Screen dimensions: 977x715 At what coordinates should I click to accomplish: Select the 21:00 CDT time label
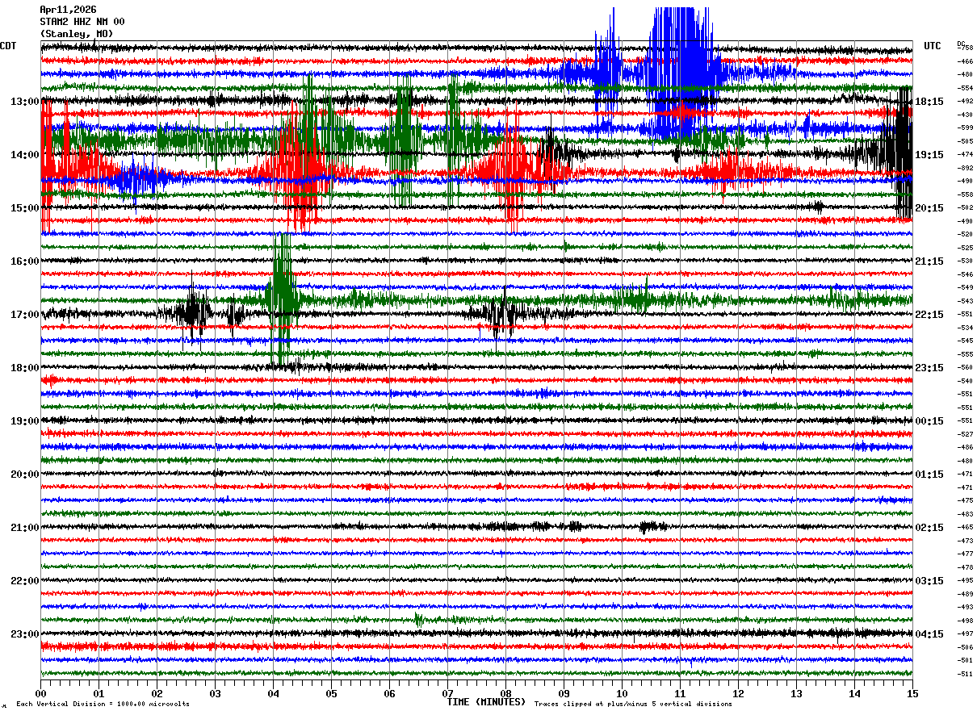point(24,528)
